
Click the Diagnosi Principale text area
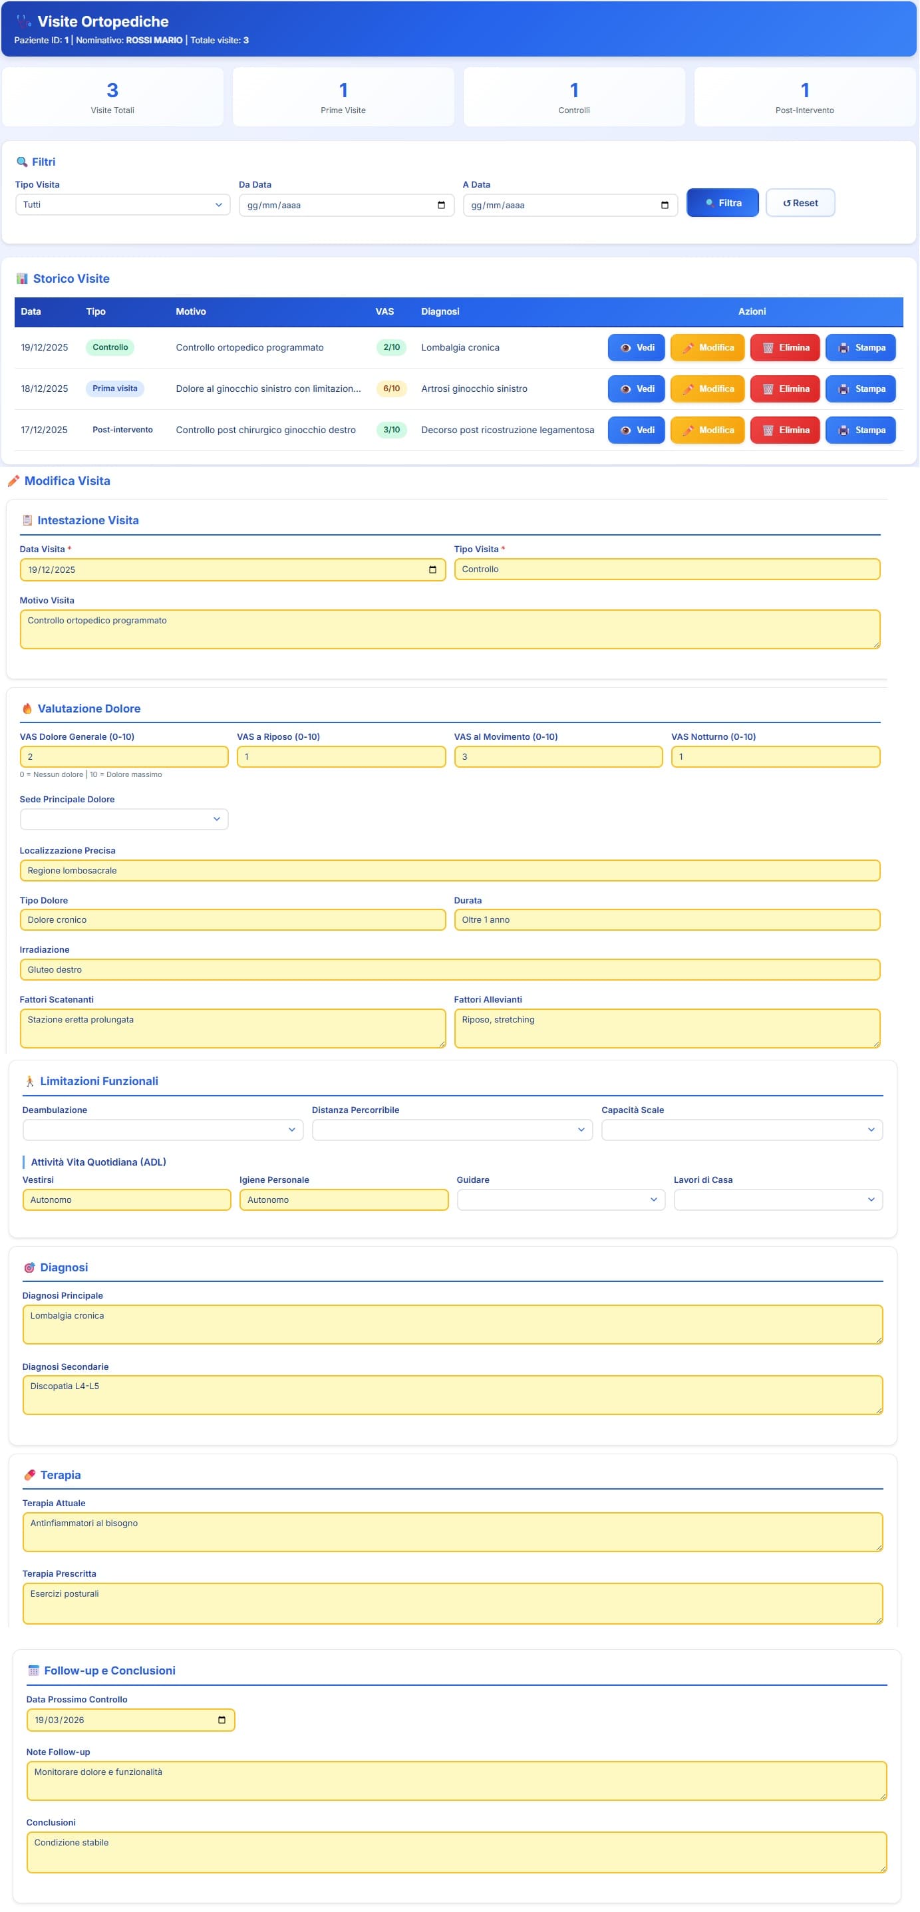click(x=452, y=1323)
